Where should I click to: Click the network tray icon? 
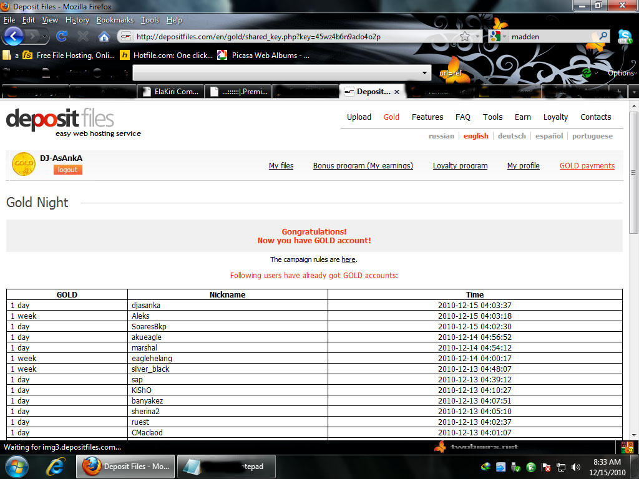pos(561,467)
